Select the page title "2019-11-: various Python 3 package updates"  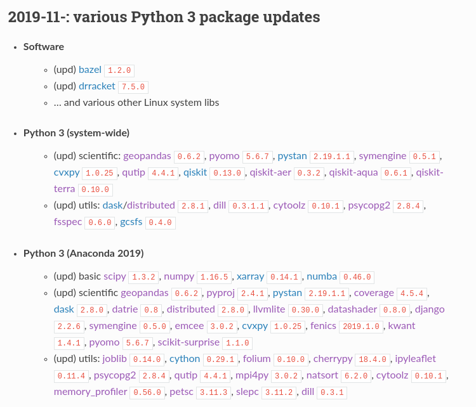click(164, 16)
